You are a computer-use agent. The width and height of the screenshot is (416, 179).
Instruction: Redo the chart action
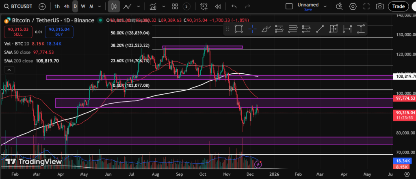click(247, 6)
